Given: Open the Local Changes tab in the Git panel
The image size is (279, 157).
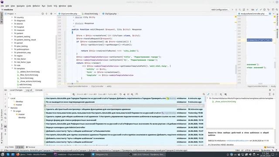Looking at the screenshot, I should [16, 90].
